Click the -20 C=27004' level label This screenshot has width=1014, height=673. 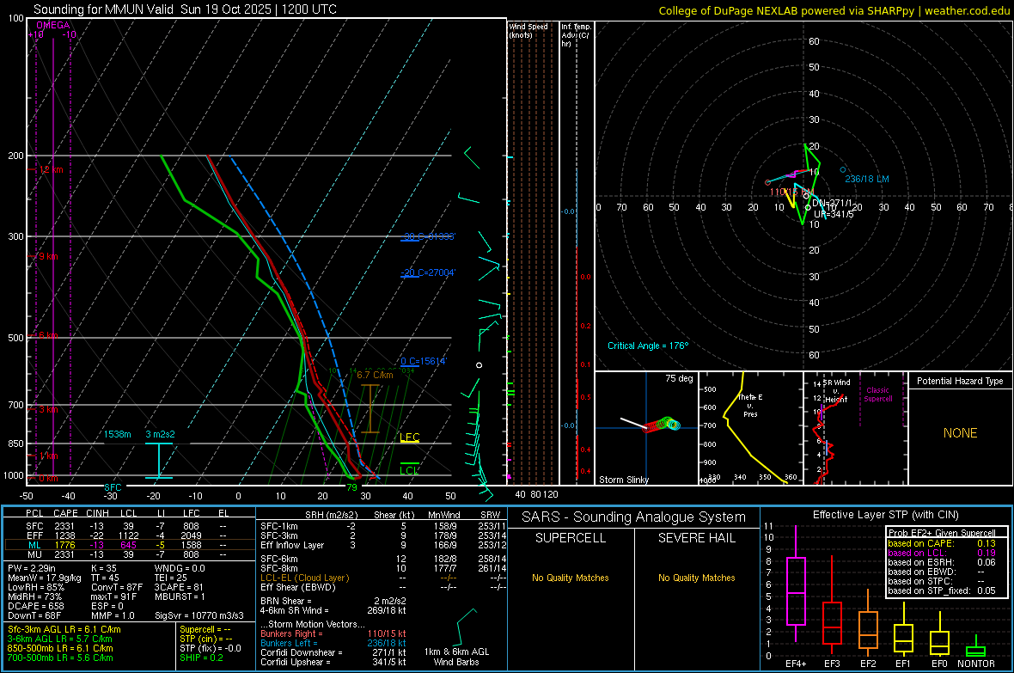coord(429,272)
